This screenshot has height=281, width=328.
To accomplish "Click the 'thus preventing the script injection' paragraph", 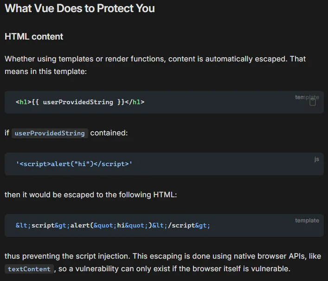I will coord(163,262).
